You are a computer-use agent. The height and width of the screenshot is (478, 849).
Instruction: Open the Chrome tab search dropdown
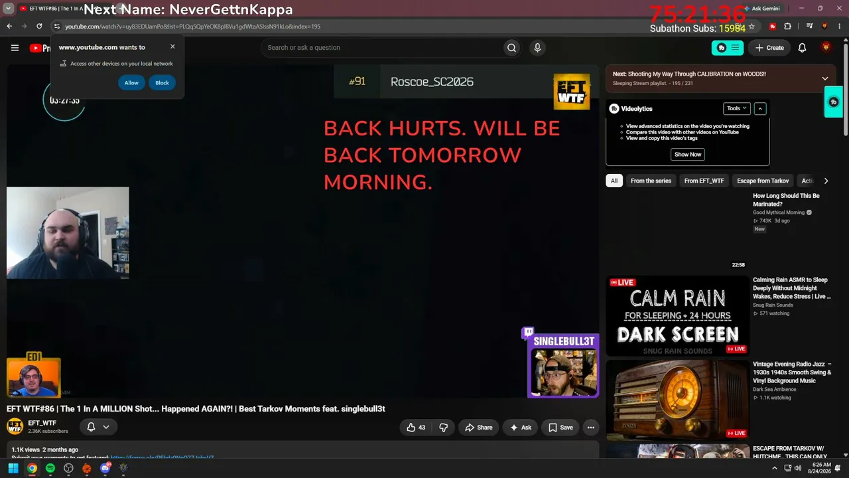coord(9,9)
